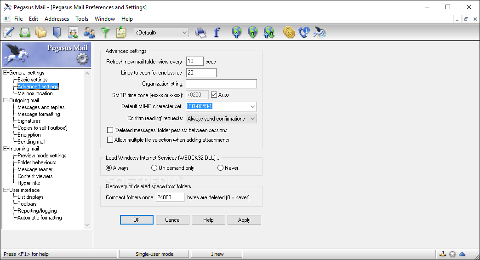Enable multiple file selection for attachments
This screenshot has width=480, height=260.
(110, 139)
